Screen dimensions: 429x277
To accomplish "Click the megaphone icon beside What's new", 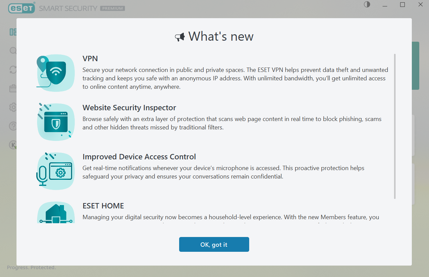I will 180,37.
